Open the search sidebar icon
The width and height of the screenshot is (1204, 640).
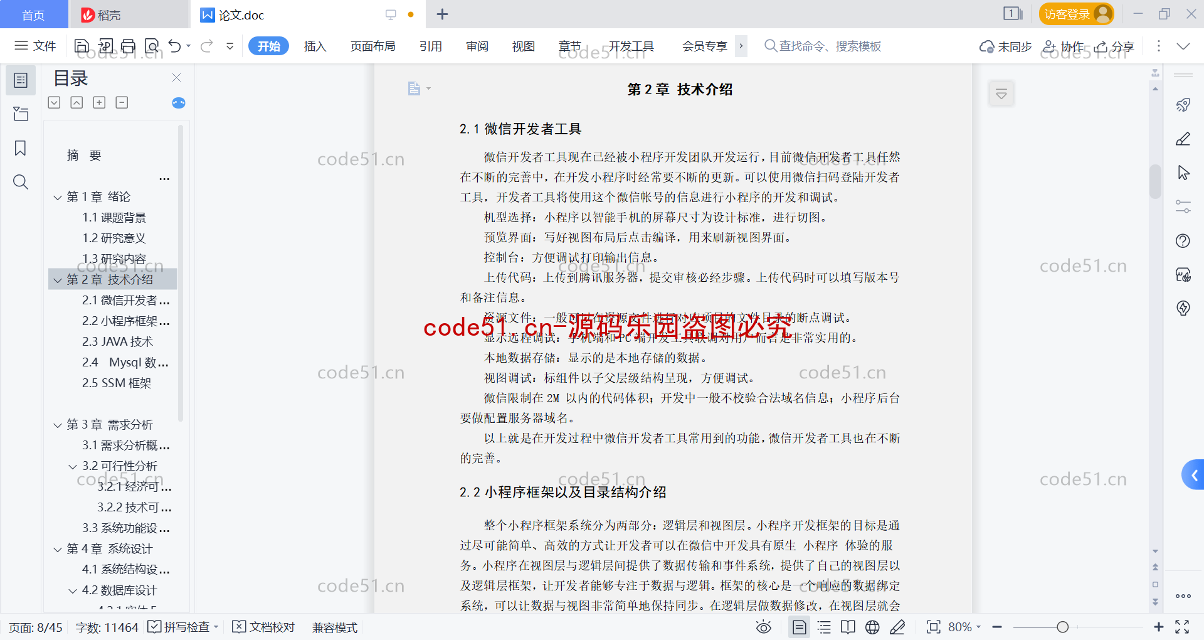pos(21,182)
